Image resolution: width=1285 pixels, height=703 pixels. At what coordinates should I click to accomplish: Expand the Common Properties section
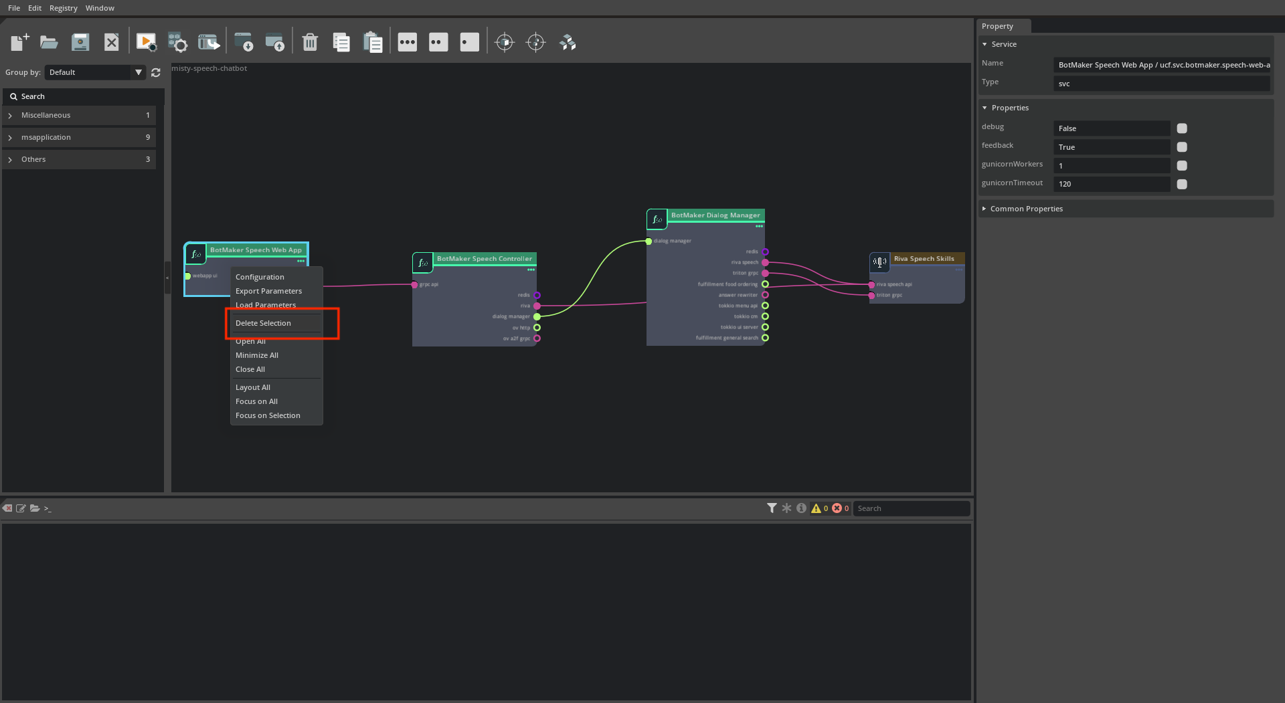(984, 209)
